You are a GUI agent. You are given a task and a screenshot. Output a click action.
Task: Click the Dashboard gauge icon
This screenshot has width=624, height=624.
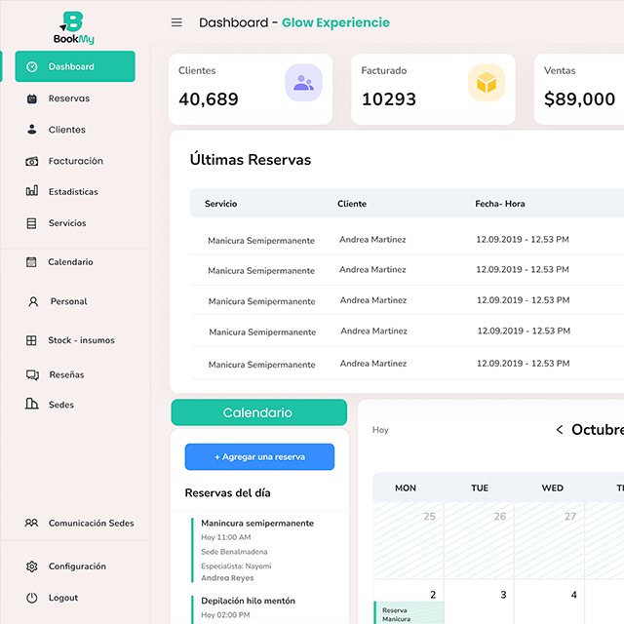(32, 66)
